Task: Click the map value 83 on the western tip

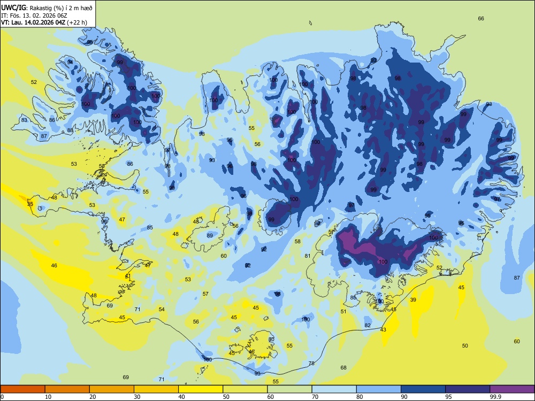Action: click(24, 120)
